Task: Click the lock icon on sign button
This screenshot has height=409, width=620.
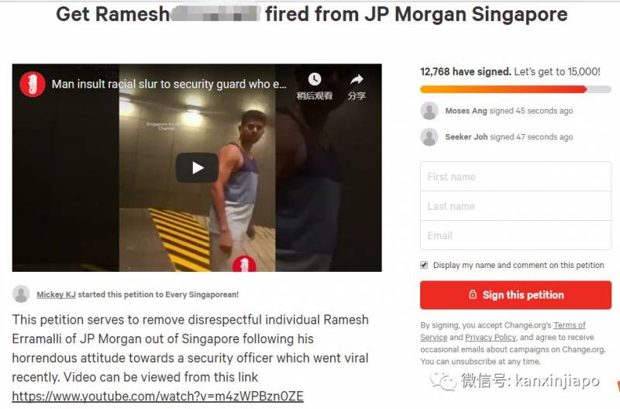Action: [x=473, y=294]
